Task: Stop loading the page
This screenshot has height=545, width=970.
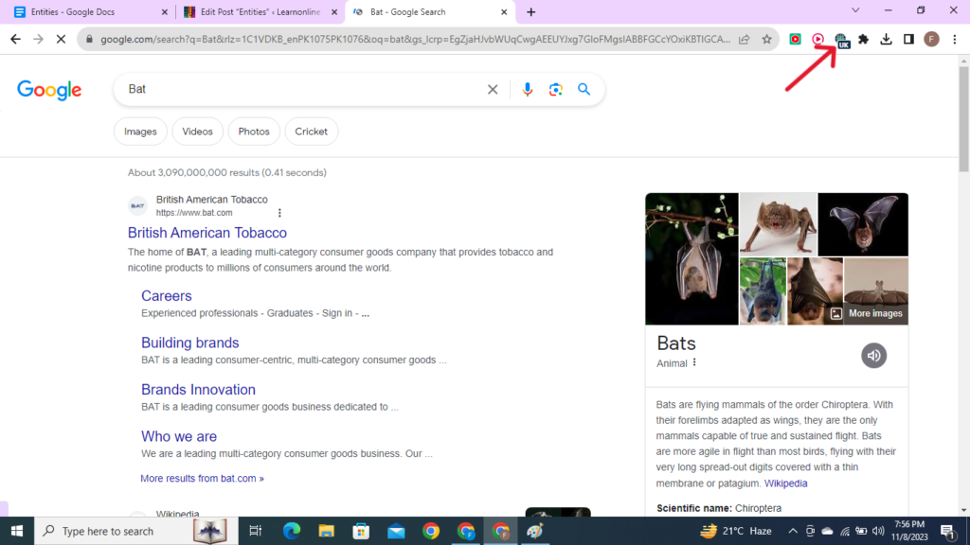Action: pos(61,39)
